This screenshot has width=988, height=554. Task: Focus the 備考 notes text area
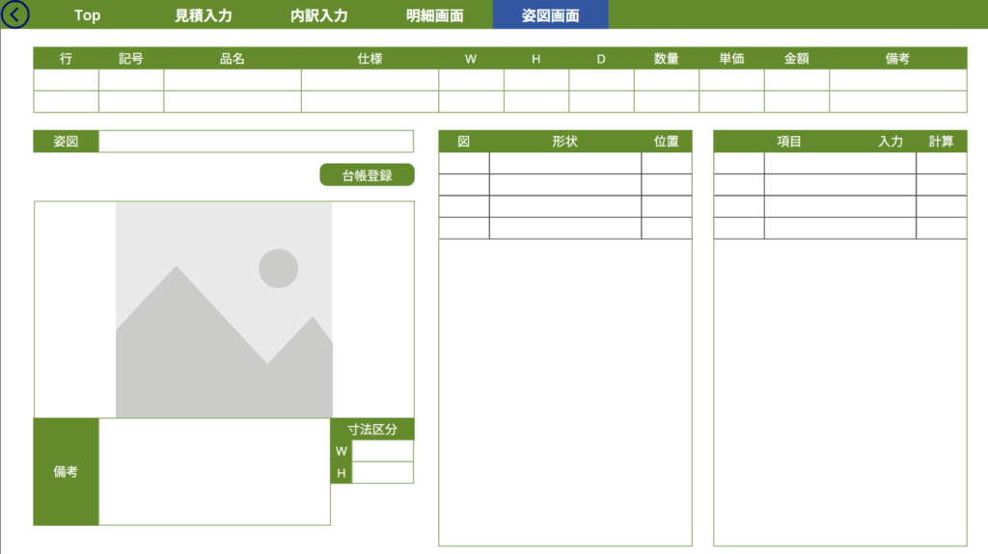tap(214, 472)
